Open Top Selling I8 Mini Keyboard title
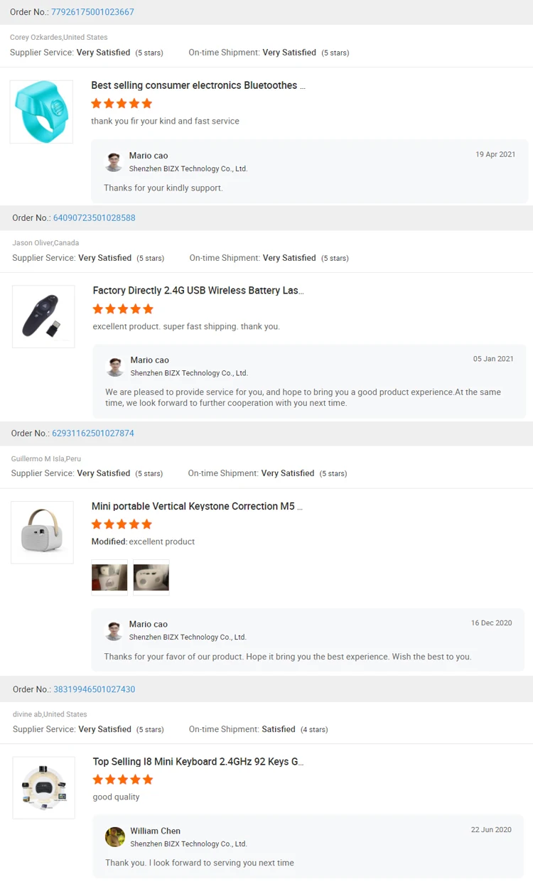 pyautogui.click(x=198, y=762)
